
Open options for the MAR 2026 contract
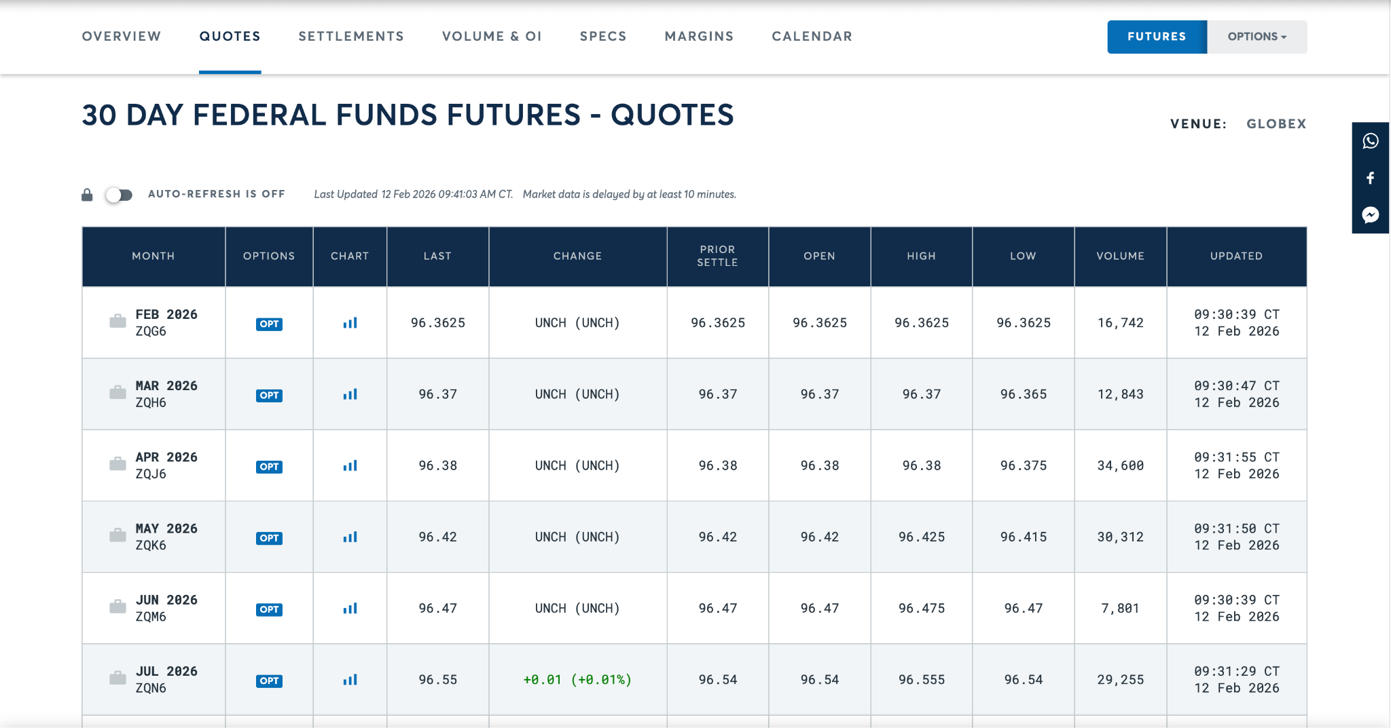pyautogui.click(x=268, y=395)
